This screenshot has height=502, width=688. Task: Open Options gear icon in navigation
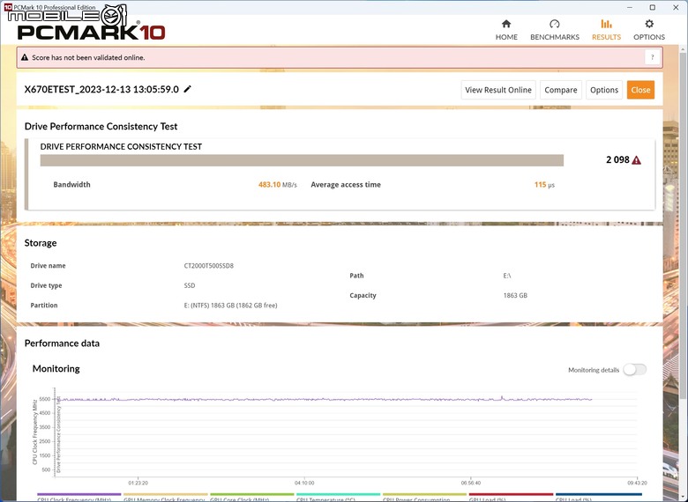(649, 24)
